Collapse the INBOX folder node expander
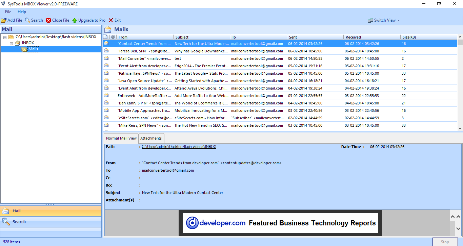463x246 pixels. [11, 43]
